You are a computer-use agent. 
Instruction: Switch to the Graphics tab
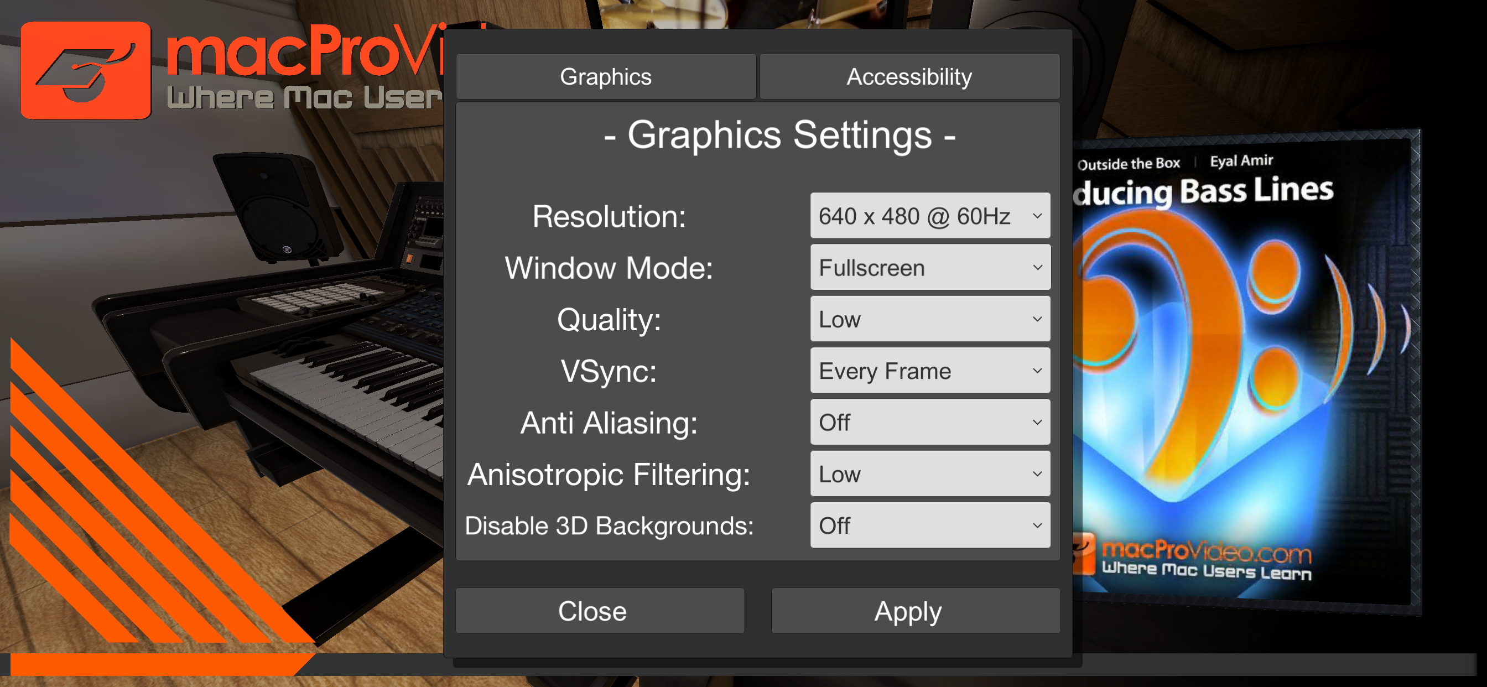pyautogui.click(x=606, y=77)
